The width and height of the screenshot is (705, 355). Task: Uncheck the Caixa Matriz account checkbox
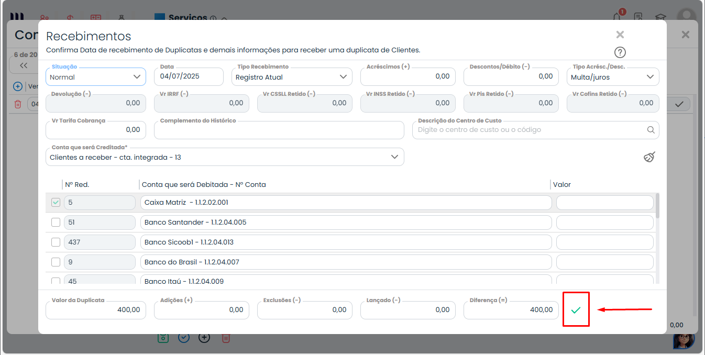click(x=56, y=203)
